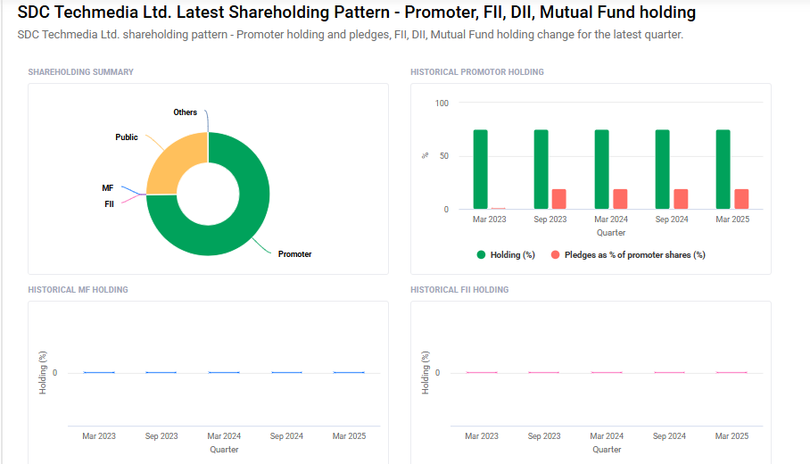Select the Promoter label on donut chart
The height and width of the screenshot is (464, 810).
(x=294, y=254)
